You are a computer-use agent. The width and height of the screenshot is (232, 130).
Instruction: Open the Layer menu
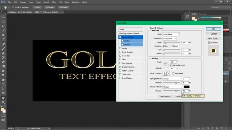(x=31, y=2)
